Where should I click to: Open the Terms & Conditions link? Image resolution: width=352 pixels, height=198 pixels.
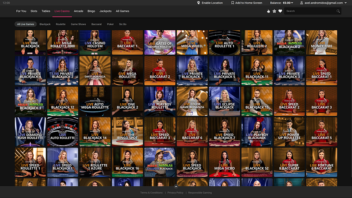click(x=151, y=193)
